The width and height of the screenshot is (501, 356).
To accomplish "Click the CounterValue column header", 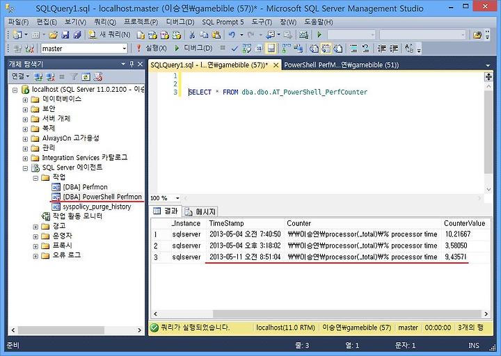I will pyautogui.click(x=464, y=223).
